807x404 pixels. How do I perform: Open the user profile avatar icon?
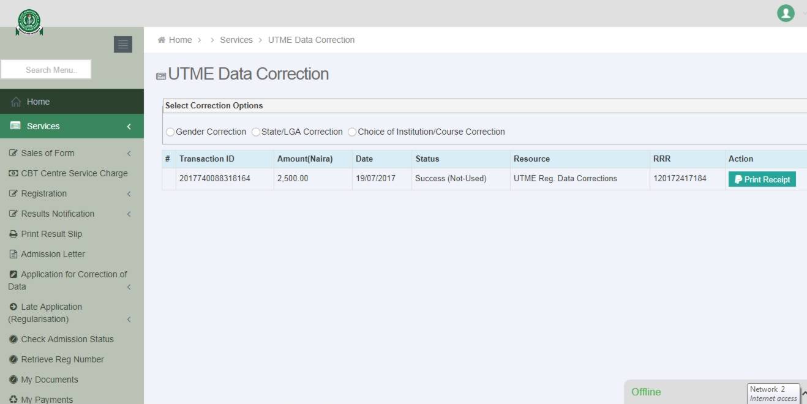(786, 13)
